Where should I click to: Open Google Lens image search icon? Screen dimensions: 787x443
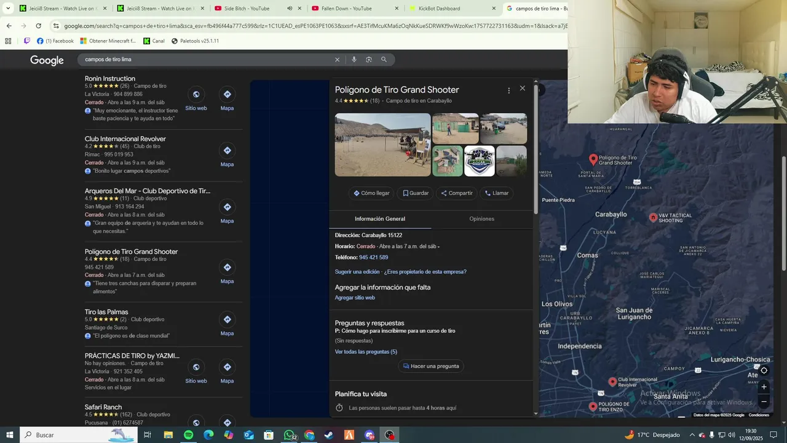[369, 60]
